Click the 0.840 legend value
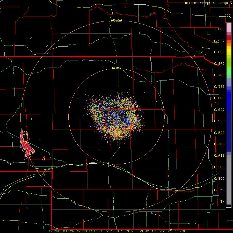The image size is (233, 233). (x=219, y=63)
